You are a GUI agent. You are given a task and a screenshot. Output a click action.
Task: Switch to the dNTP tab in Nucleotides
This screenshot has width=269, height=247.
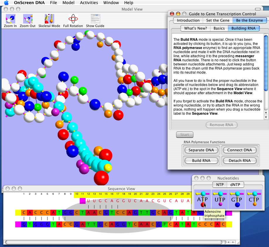235,185
